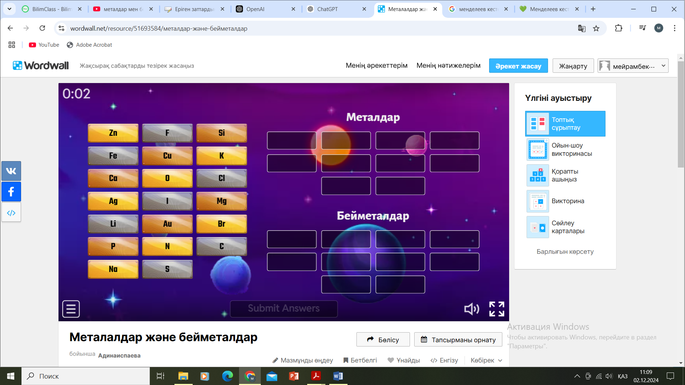685x385 pixels.
Task: Open the game hamburger menu
Action: pos(71,309)
